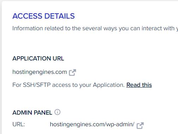Open wp-admin URL external link icon

click(140, 126)
